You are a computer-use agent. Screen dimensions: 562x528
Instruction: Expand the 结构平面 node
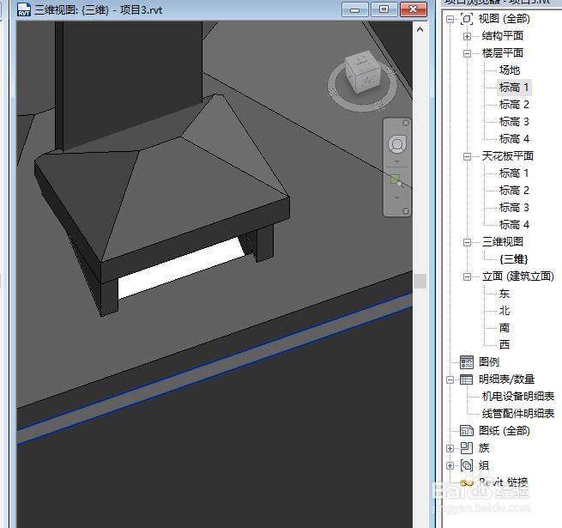tap(467, 36)
